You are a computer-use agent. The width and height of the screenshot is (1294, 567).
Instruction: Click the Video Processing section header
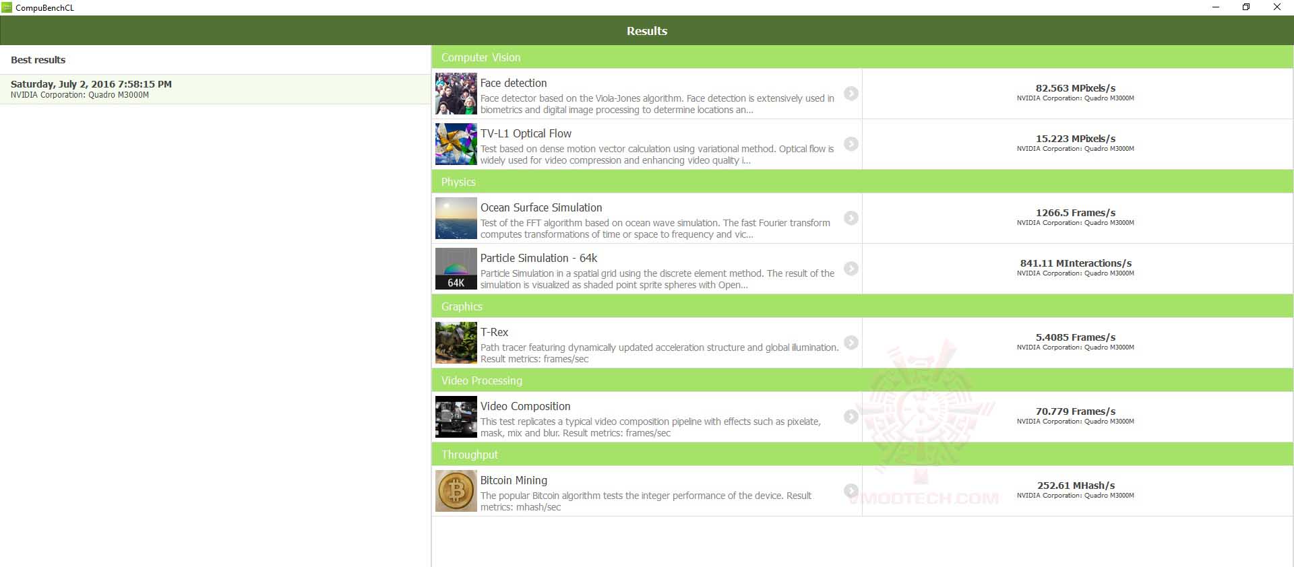click(863, 380)
